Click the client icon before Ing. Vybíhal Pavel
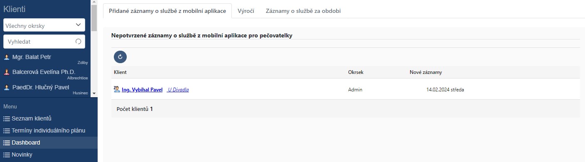This screenshot has height=162, width=585. 117,89
